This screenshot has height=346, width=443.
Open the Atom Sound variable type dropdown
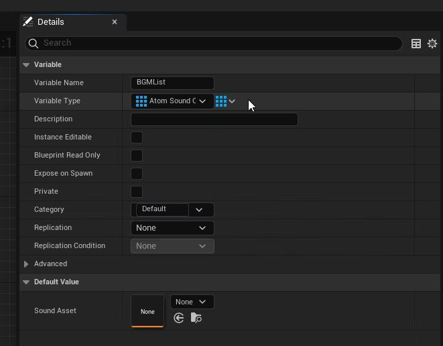pyautogui.click(x=172, y=101)
